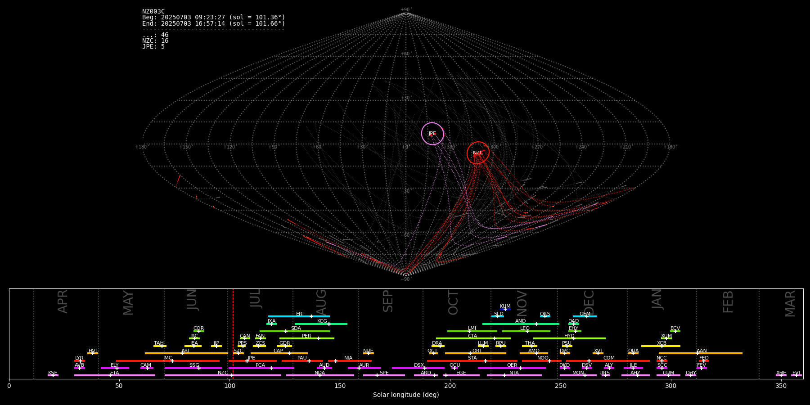This screenshot has height=405, width=810.
Task: Select the Beg: 20250703 09:23:27 line
Action: (x=214, y=18)
